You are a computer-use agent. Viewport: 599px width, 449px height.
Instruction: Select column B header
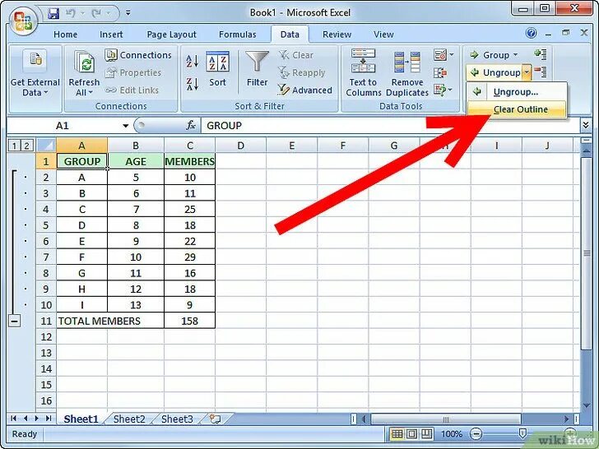coord(136,146)
